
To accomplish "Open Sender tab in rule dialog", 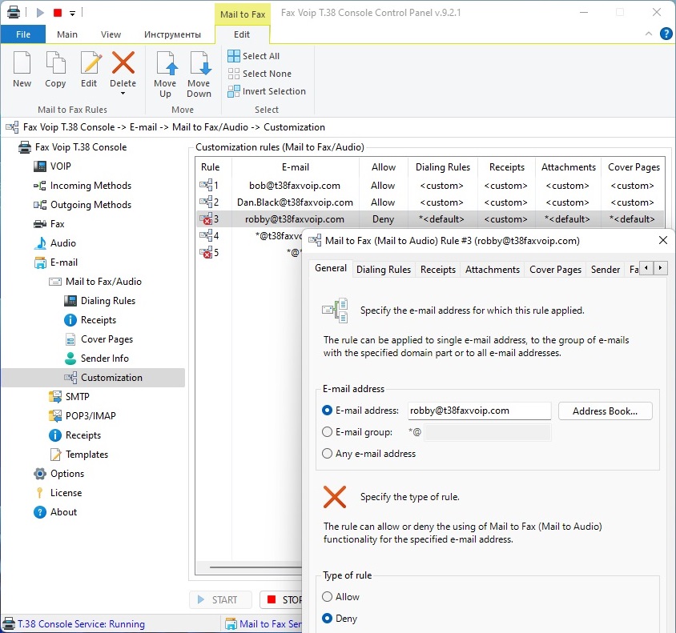I will point(606,270).
